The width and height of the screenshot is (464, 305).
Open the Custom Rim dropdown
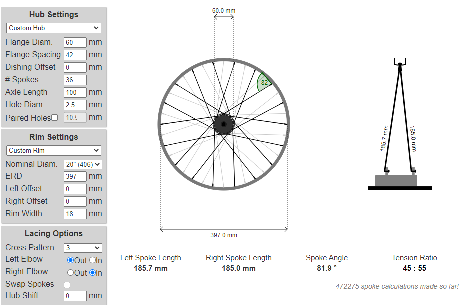[x=54, y=150]
